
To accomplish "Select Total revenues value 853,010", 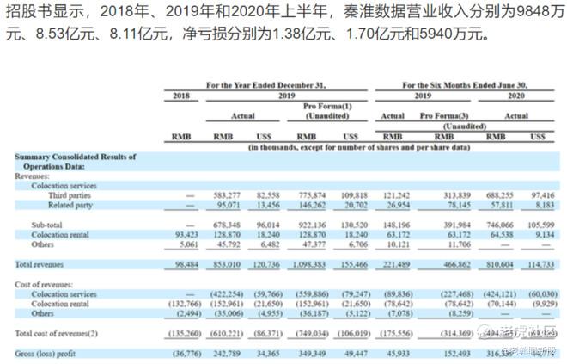I will pos(227,265).
